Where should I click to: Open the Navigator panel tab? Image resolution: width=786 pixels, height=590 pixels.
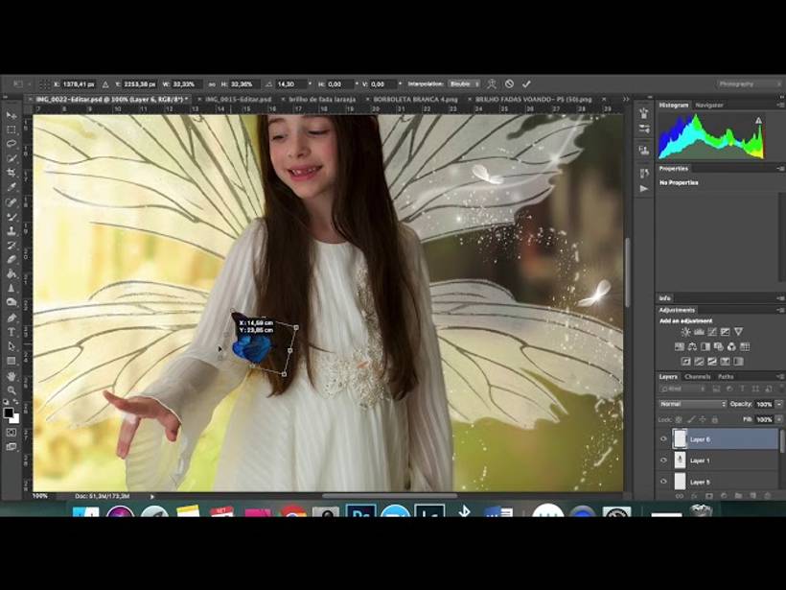709,105
